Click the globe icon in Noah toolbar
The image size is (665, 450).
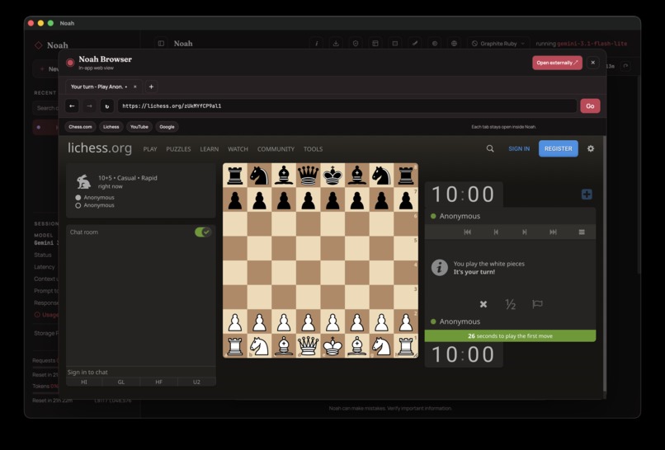(x=455, y=43)
